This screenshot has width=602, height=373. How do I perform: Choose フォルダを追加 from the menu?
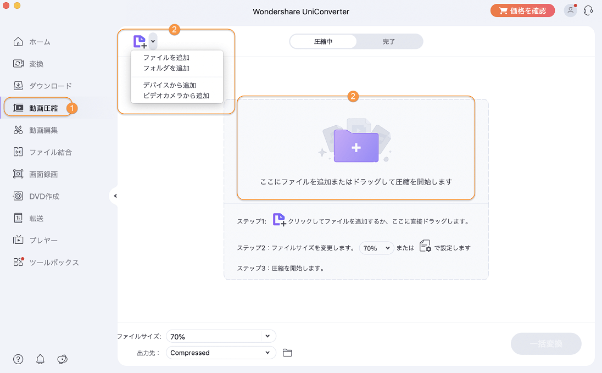coord(166,68)
